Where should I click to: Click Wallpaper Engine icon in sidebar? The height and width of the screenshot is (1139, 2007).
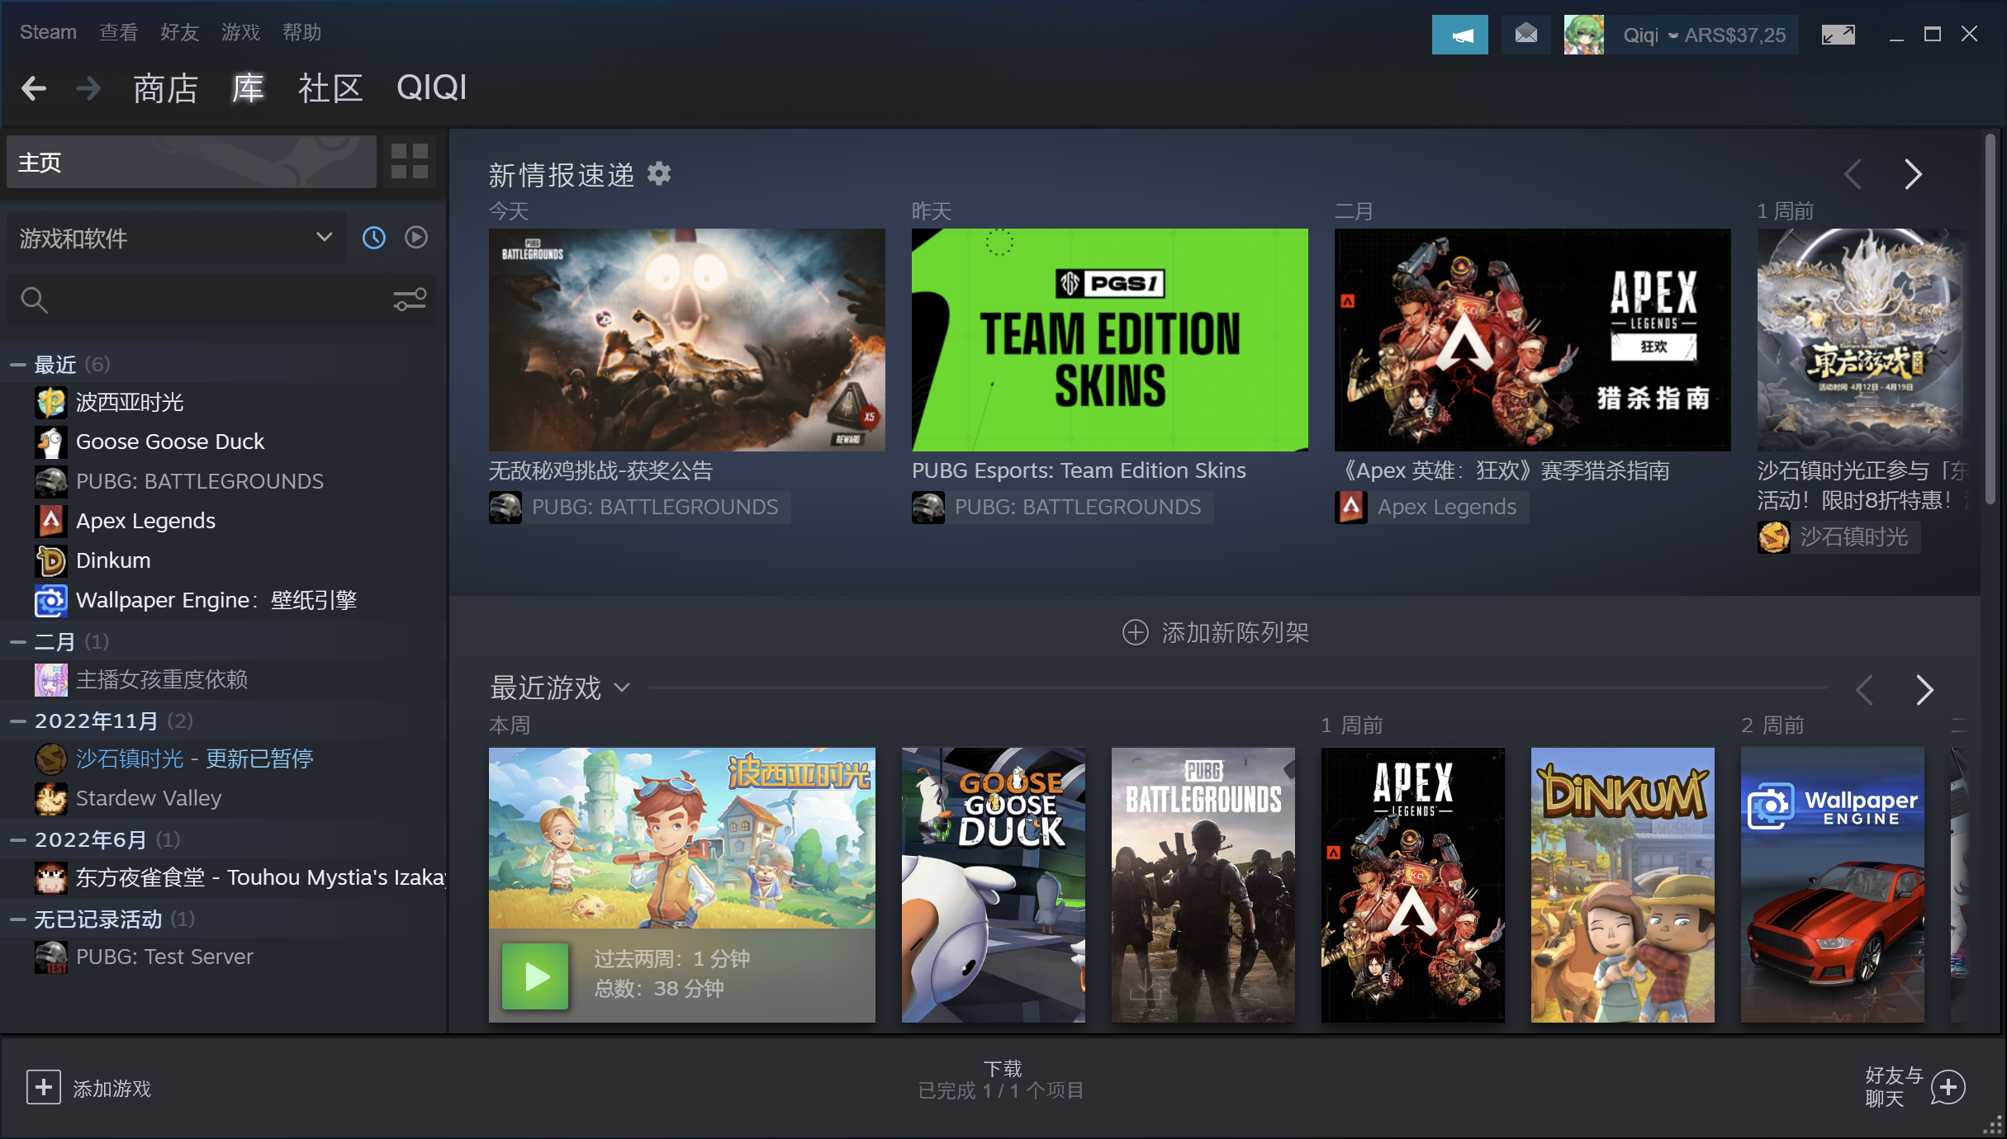coord(51,599)
